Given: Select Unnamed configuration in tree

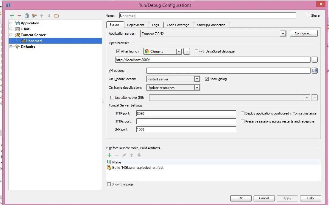Looking at the screenshot, I should click(55, 41).
